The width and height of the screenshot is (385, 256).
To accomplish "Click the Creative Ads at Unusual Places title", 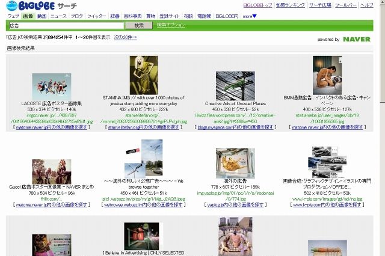I will click(235, 103).
